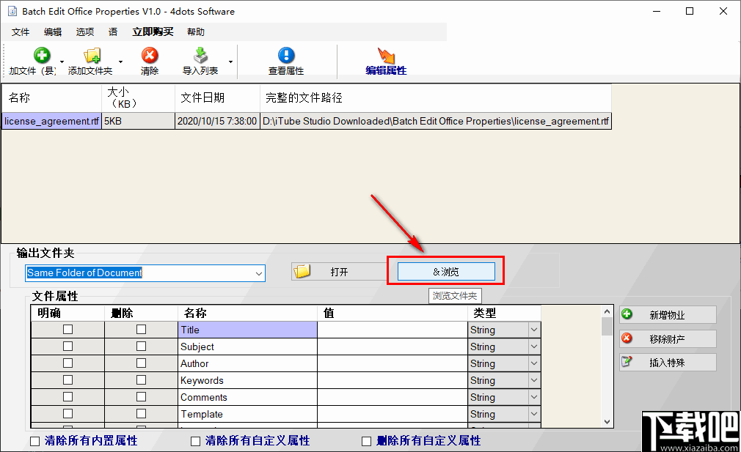The image size is (741, 452).
Task: Click the 加文件 add files icon
Action: pos(42,54)
